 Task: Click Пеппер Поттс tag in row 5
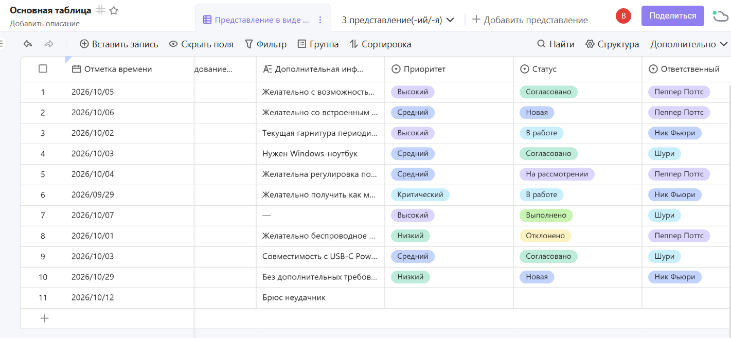(x=679, y=174)
